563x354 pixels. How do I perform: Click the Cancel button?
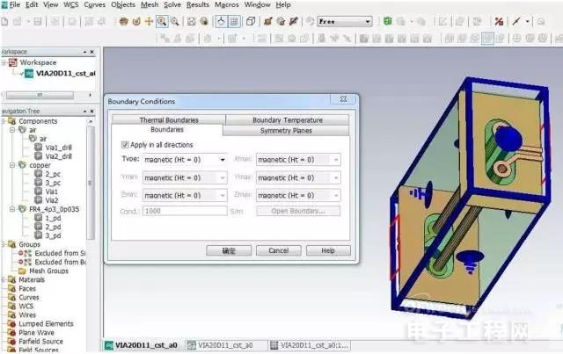(x=278, y=250)
